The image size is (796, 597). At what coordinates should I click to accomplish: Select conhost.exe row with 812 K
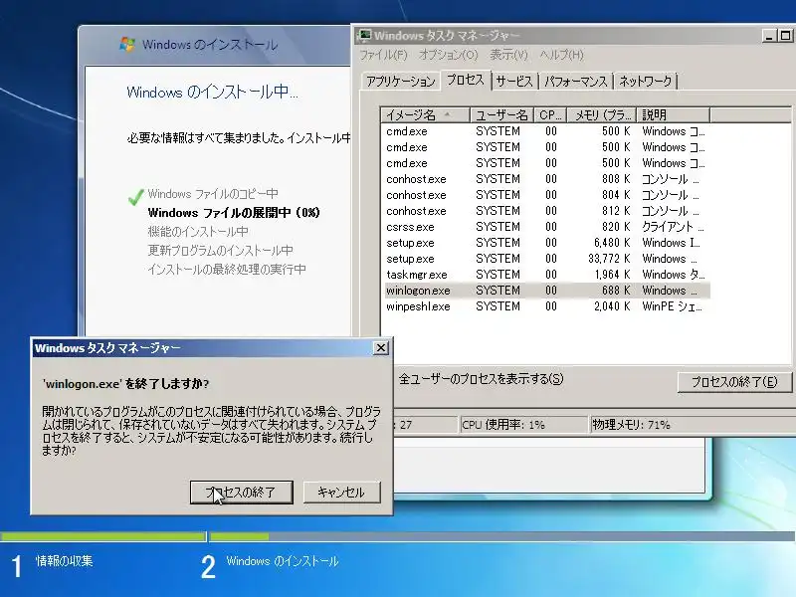pos(545,211)
